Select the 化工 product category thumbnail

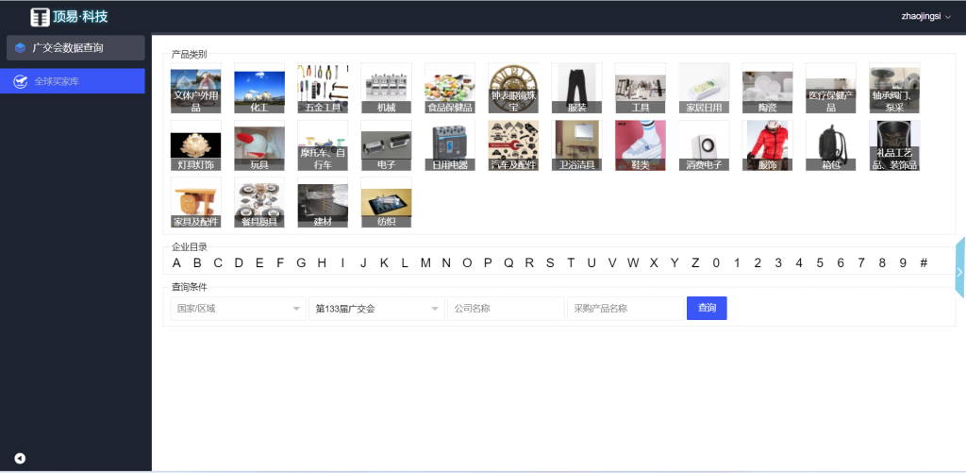[x=259, y=88]
